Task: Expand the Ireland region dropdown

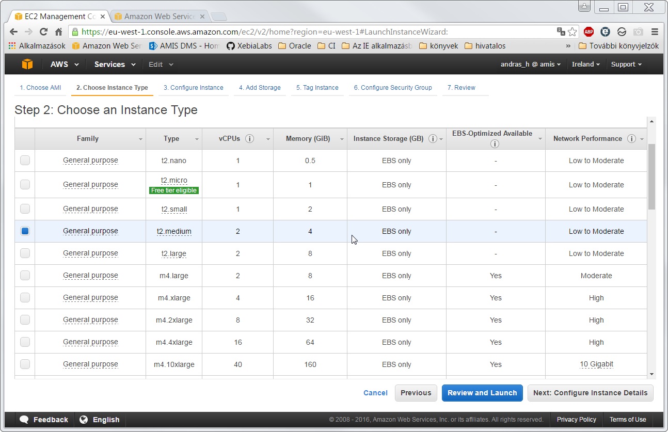Action: (x=586, y=65)
